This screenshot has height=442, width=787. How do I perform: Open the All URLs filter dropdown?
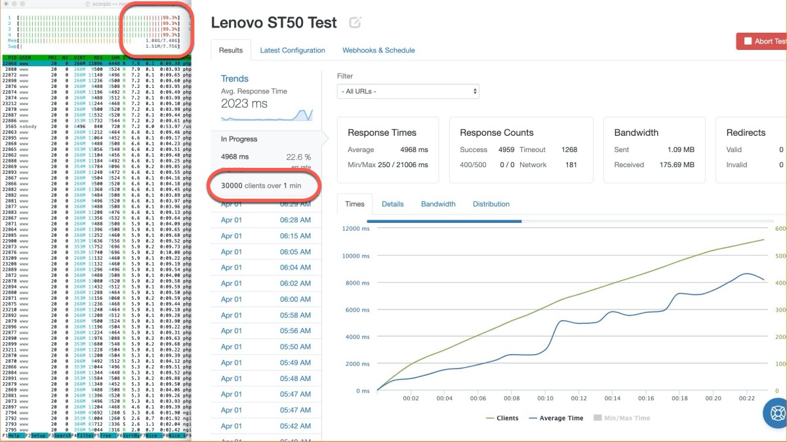click(x=408, y=91)
